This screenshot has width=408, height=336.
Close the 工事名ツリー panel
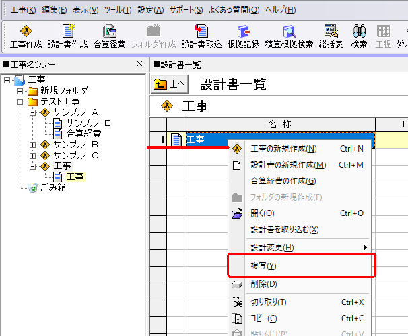[x=140, y=64]
